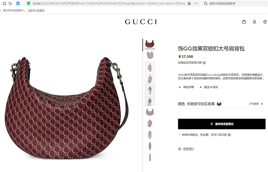The height and width of the screenshot is (172, 268).
Task: Select the second bag thumbnail image
Action: point(150,55)
